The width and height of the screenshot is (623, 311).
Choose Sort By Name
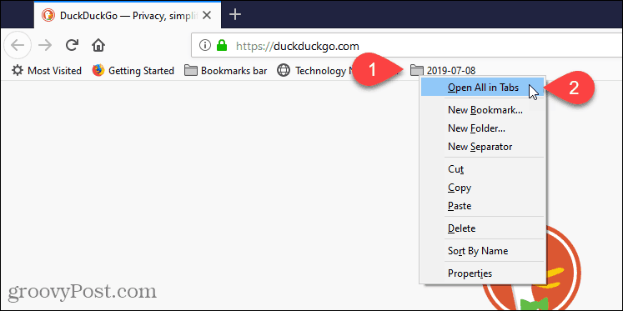coord(483,251)
